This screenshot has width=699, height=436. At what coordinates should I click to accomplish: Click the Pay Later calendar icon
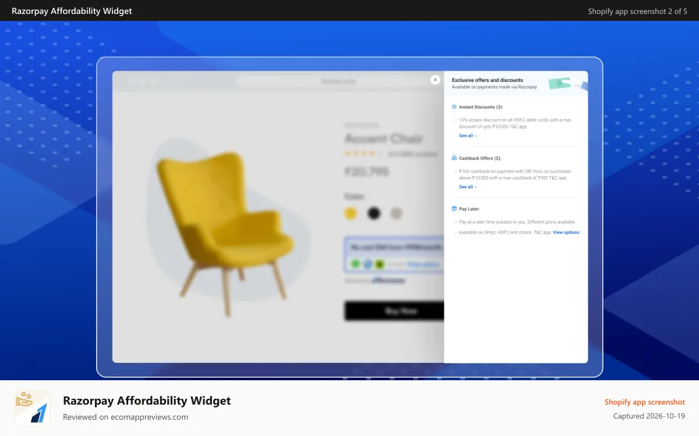pos(454,209)
